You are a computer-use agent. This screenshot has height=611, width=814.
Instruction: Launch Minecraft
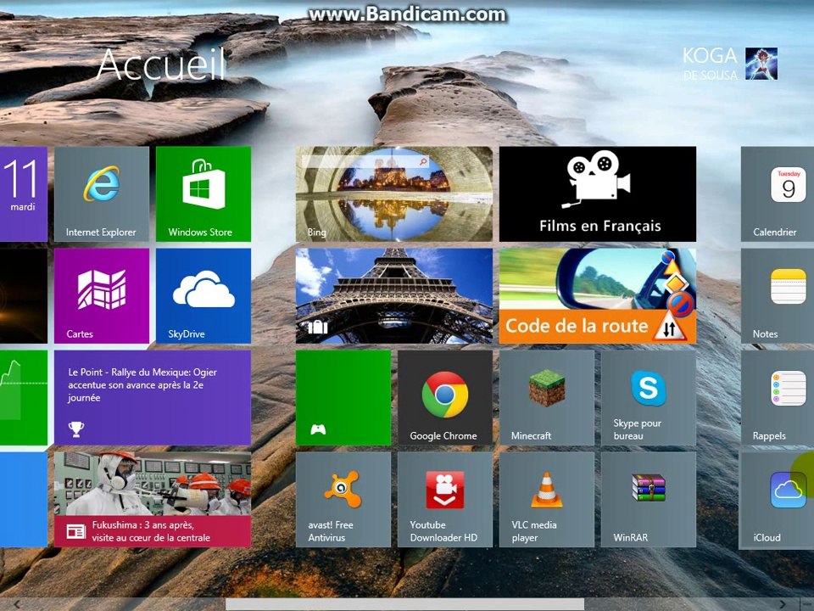click(547, 397)
